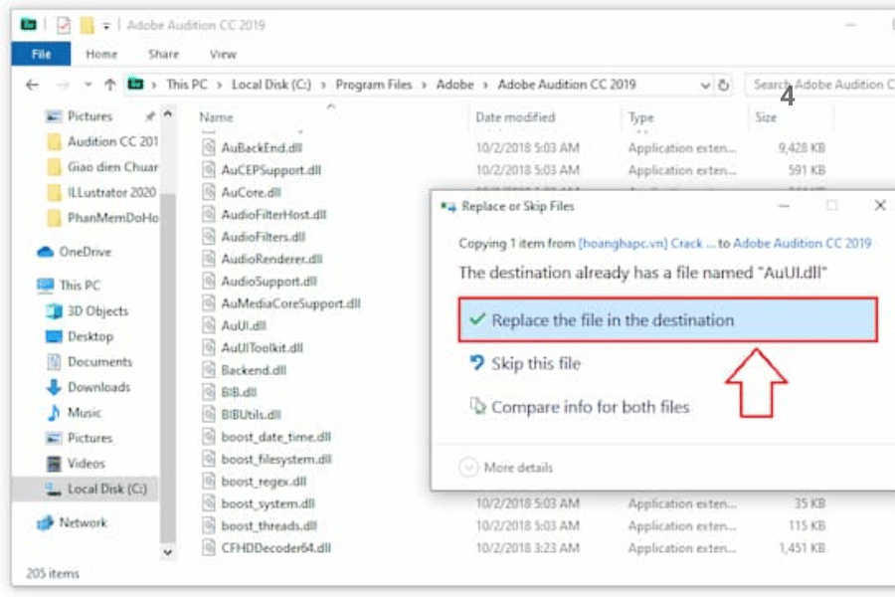Click the Up arrow navigation icon

coord(110,86)
